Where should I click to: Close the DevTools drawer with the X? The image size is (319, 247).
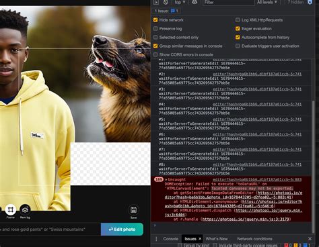pyautogui.click(x=310, y=239)
